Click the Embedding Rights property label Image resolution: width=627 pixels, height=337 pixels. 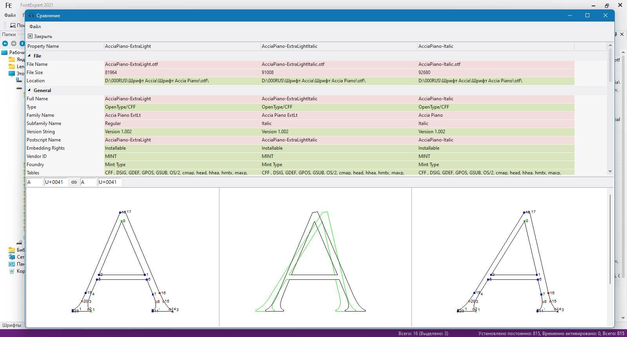click(45, 148)
